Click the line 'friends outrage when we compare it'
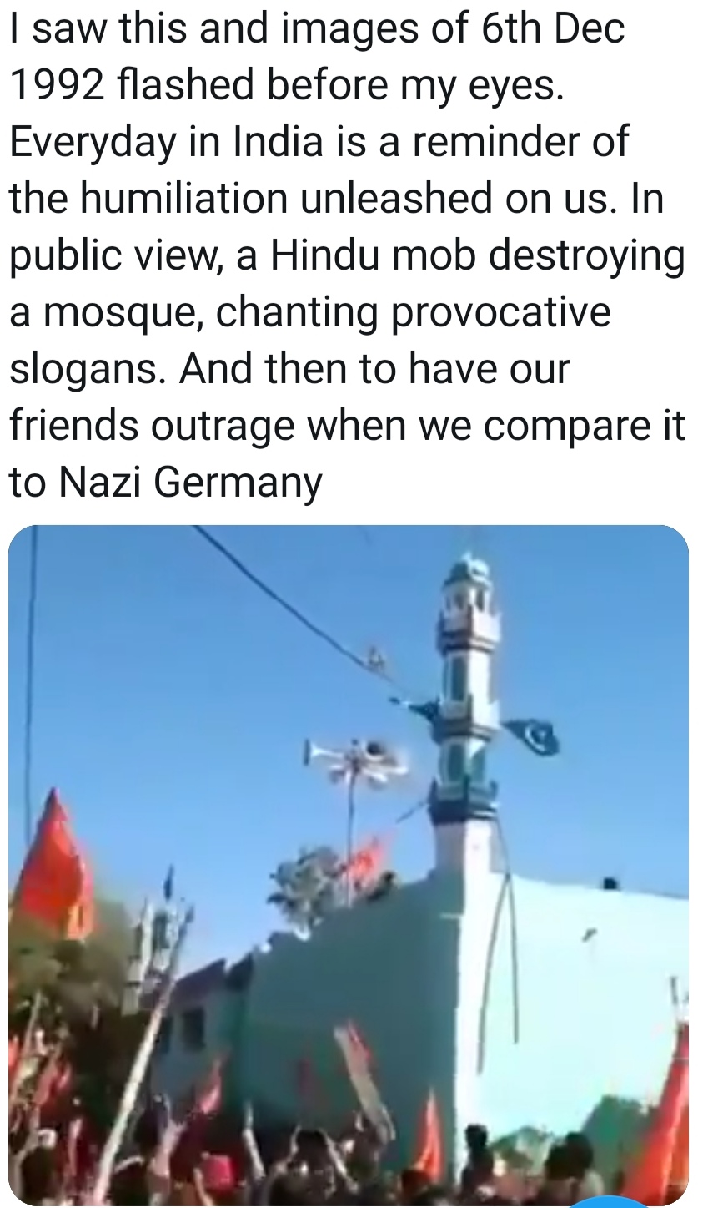Viewport: 718px width, 1208px height. 347,426
